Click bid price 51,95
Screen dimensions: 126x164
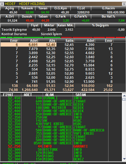[51, 82]
